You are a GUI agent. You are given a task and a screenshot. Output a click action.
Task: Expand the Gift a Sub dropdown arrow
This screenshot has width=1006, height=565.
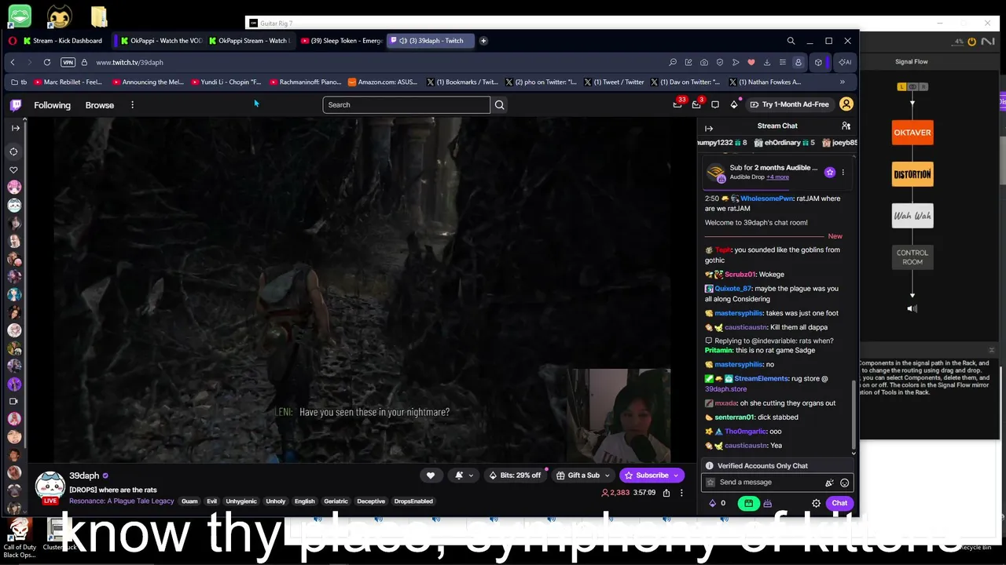click(607, 475)
